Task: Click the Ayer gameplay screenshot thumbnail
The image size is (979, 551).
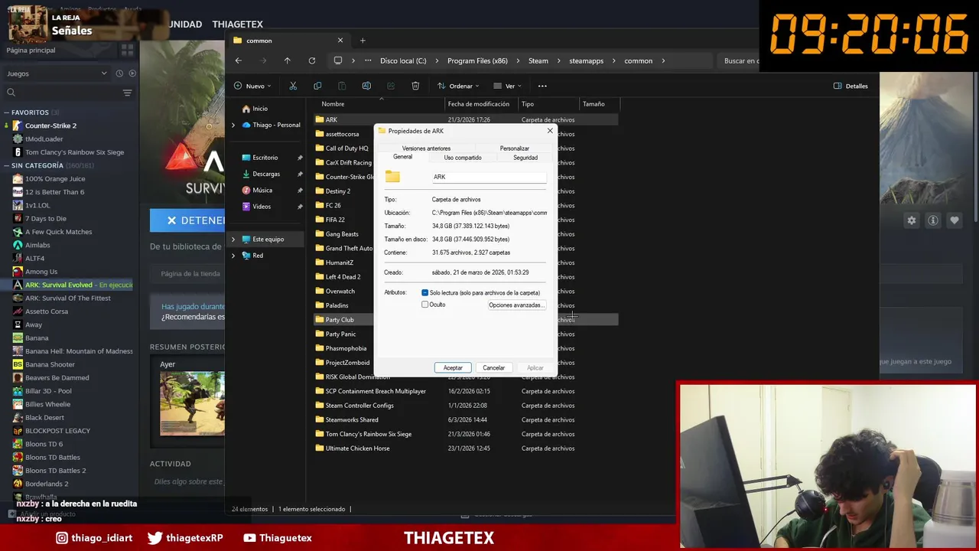Action: (192, 403)
